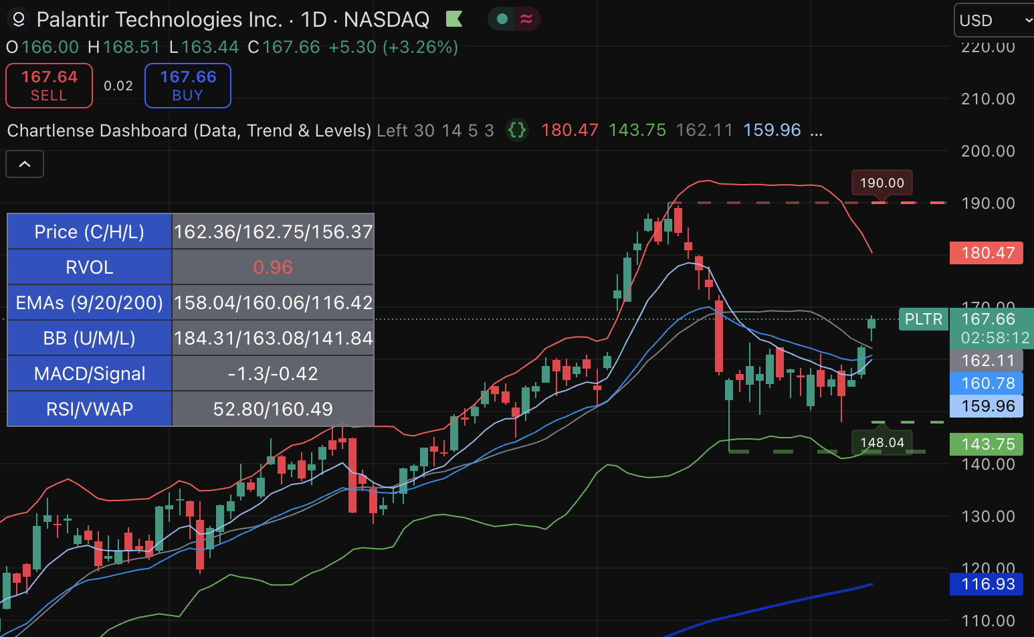Click the dark blue 116.93 scale tag
Screen dimensions: 1034x637
click(987, 584)
